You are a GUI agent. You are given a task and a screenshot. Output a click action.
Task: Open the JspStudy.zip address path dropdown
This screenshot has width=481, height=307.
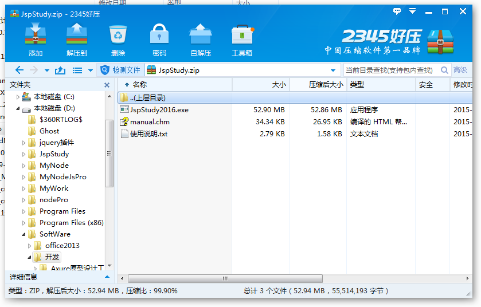(333, 70)
